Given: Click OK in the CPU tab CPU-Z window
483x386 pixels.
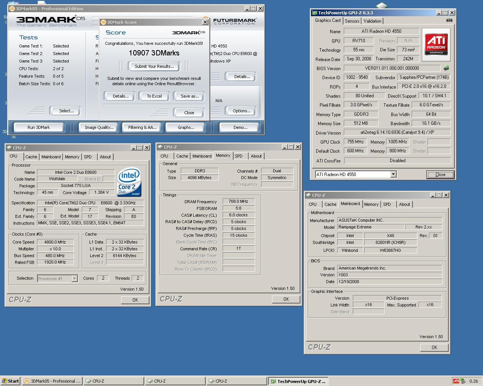Looking at the screenshot, I should coord(135,300).
